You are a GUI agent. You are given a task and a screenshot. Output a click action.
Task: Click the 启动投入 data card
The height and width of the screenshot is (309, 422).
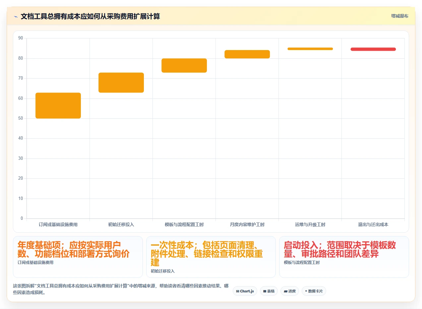click(x=344, y=257)
